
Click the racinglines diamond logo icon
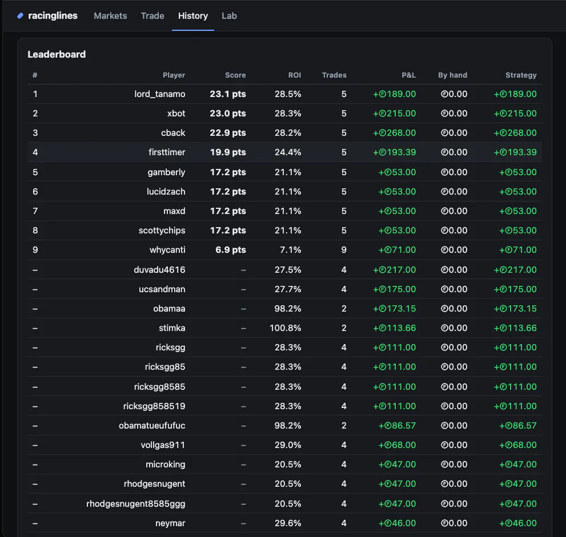pos(20,16)
